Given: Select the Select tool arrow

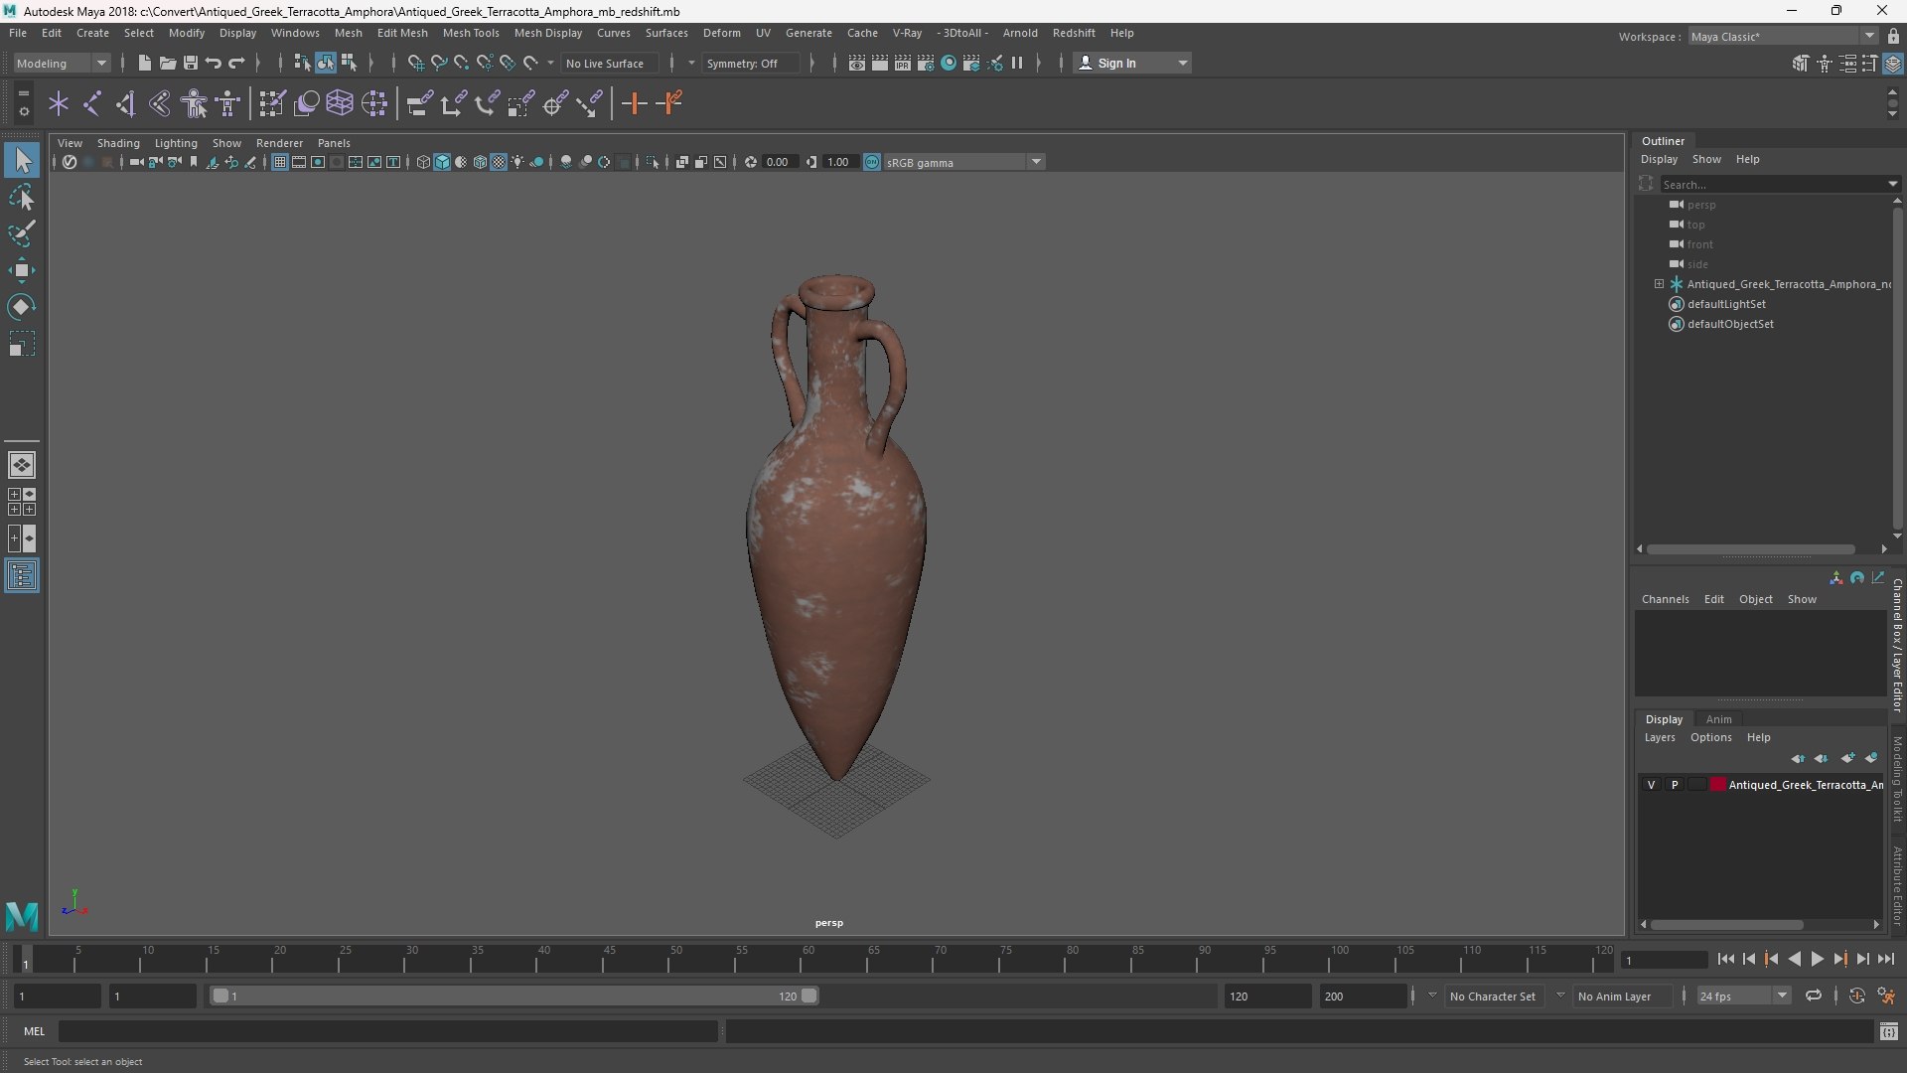Looking at the screenshot, I should point(22,160).
